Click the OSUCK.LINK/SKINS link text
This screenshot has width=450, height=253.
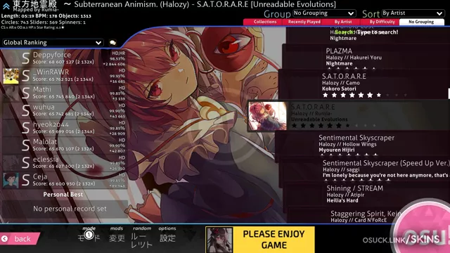(401, 240)
